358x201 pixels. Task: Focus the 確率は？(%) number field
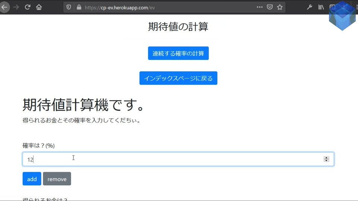(178, 159)
